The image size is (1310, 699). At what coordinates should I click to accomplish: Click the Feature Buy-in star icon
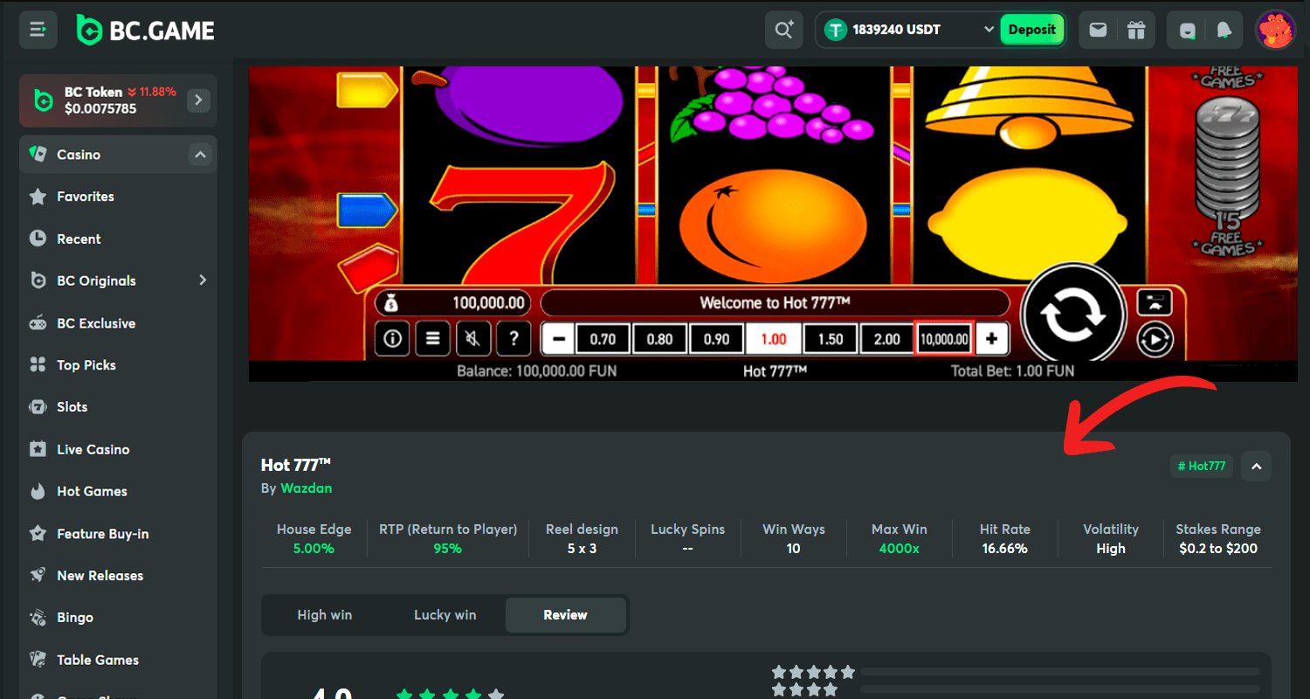38,533
